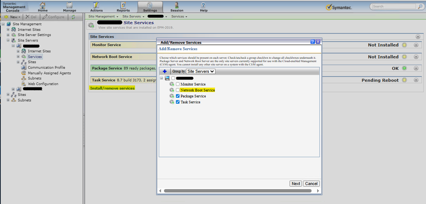Open the Home menu icon
Viewport: 426px width, 204px height.
point(42,5)
